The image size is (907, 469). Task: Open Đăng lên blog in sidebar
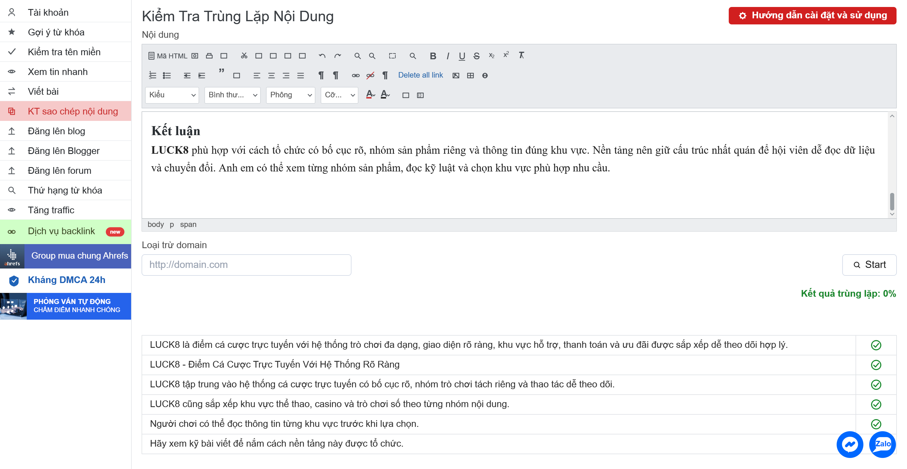(65, 131)
